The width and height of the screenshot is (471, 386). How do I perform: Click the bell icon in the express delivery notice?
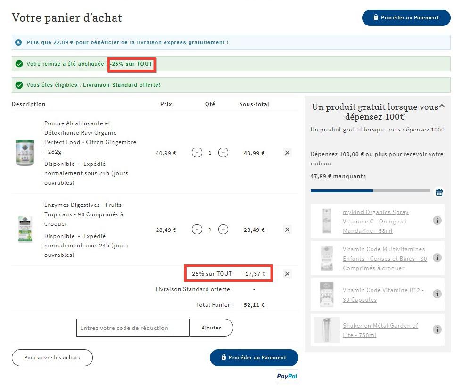tap(19, 43)
